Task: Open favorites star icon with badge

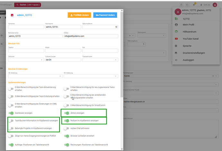Action: coord(194,5)
